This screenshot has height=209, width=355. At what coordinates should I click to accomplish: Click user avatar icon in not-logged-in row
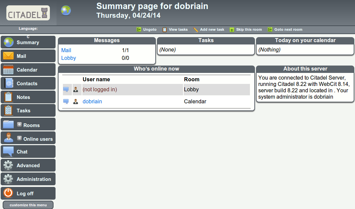76,89
